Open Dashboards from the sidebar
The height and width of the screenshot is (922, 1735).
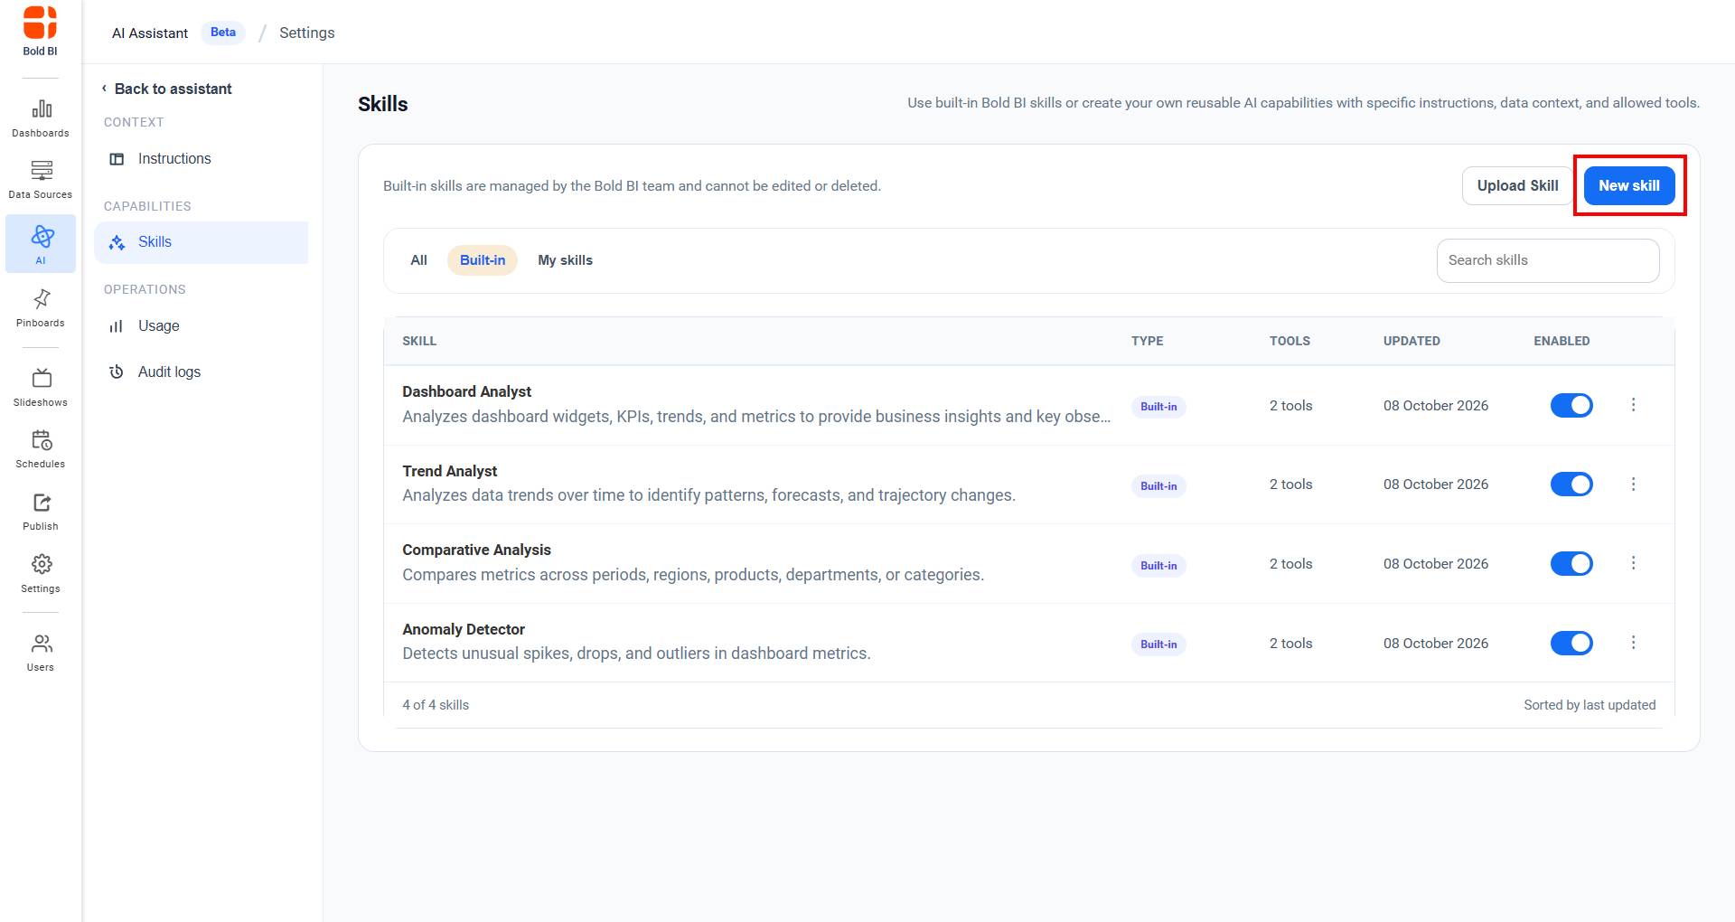click(41, 118)
